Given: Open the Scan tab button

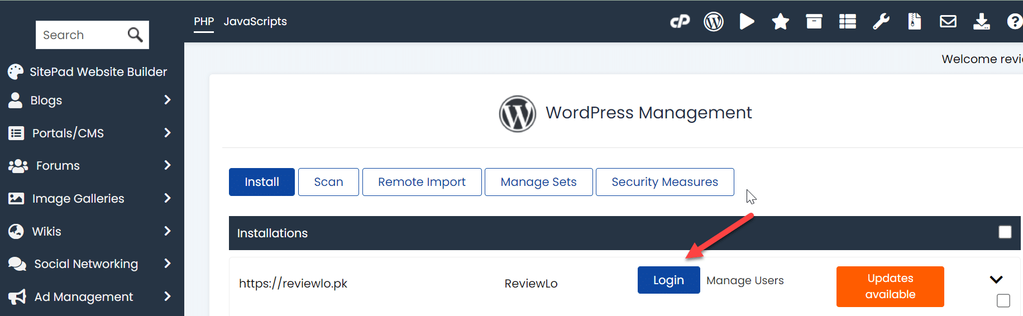Looking at the screenshot, I should click(328, 182).
